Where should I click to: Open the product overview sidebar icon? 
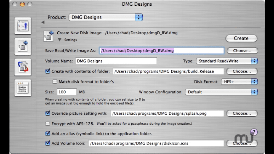tap(23, 26)
